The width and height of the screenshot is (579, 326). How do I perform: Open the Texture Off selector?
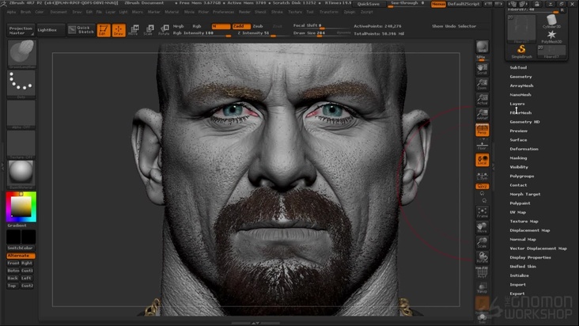pyautogui.click(x=21, y=144)
